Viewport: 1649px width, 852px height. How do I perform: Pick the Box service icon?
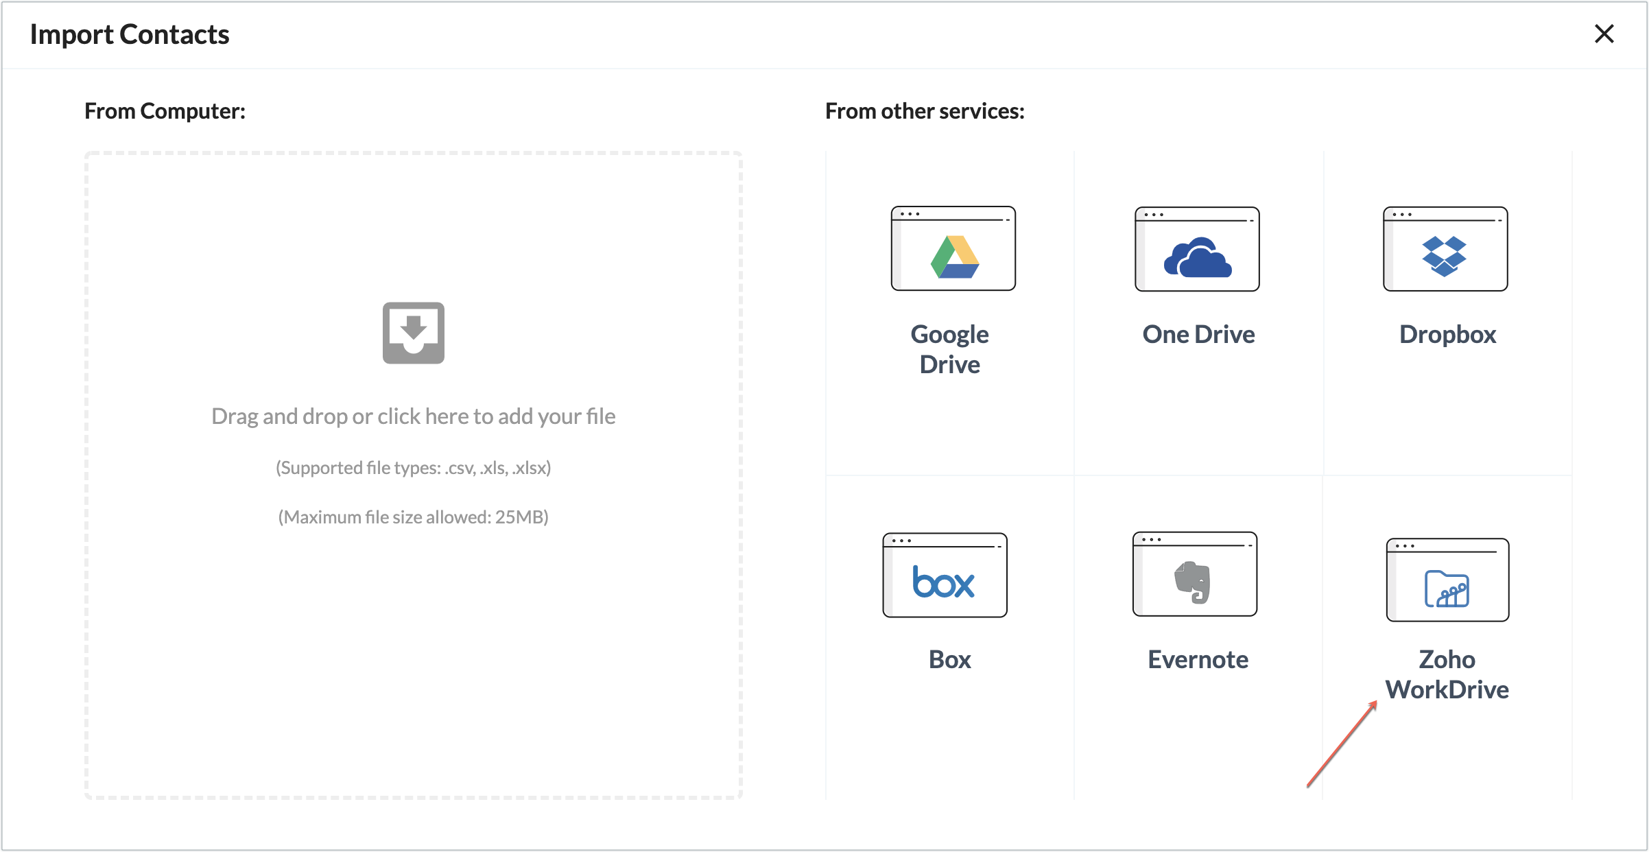point(945,575)
